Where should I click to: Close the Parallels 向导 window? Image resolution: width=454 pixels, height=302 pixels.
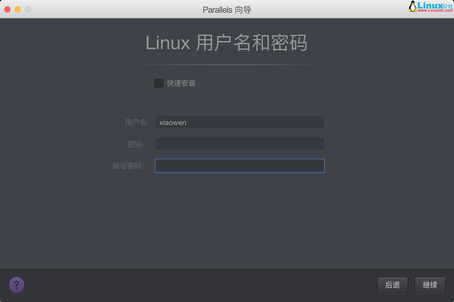point(7,9)
